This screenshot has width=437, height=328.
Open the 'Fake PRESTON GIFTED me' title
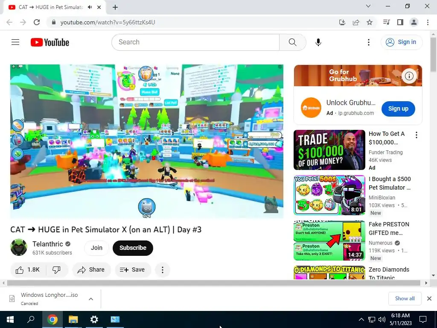(389, 228)
